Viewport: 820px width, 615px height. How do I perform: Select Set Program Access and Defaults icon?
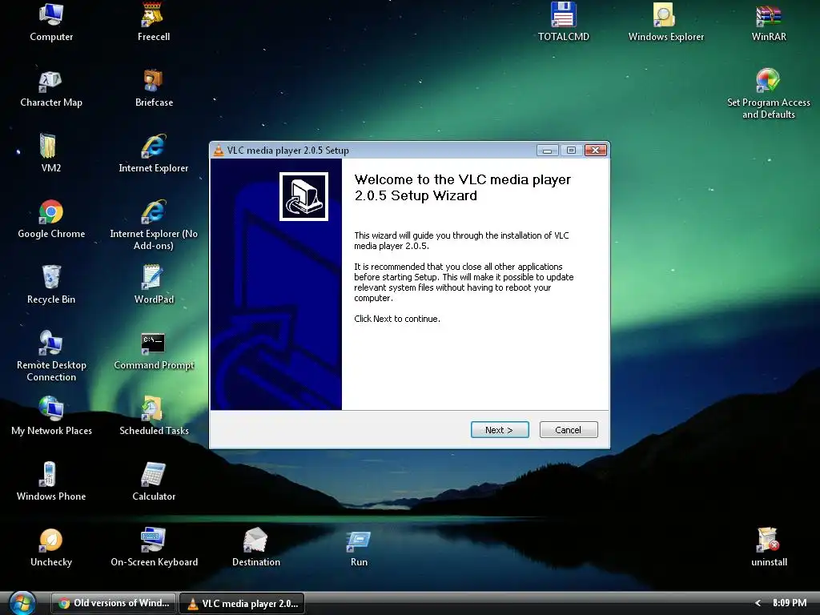point(768,94)
